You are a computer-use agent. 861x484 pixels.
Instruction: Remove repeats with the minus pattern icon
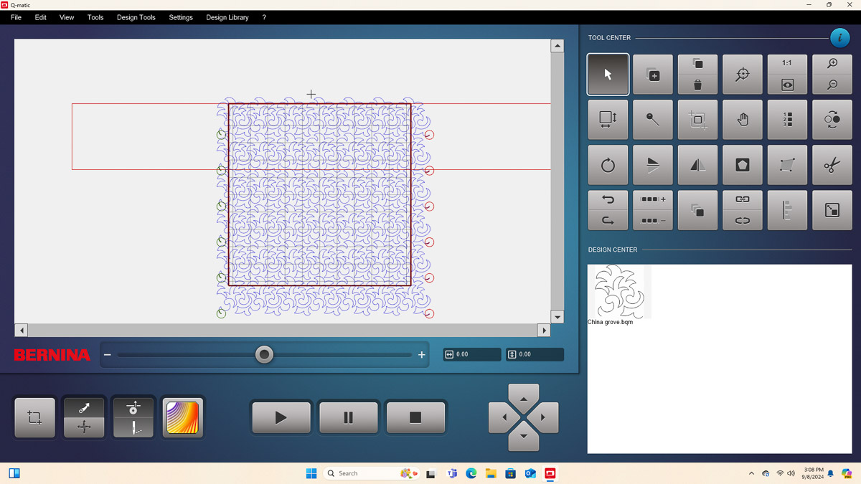tap(653, 221)
